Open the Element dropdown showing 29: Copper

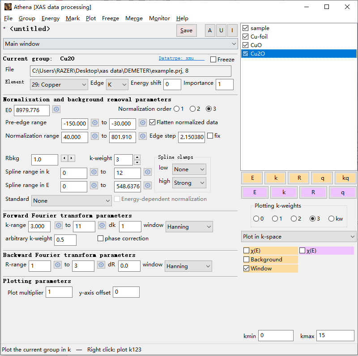(59, 84)
